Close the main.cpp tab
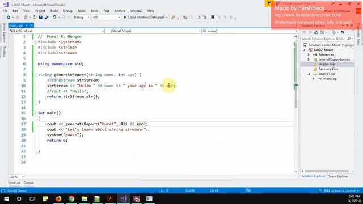 32,25
